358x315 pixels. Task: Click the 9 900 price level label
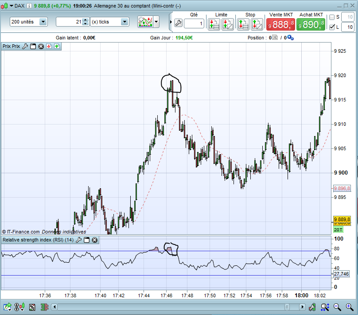[341, 173]
